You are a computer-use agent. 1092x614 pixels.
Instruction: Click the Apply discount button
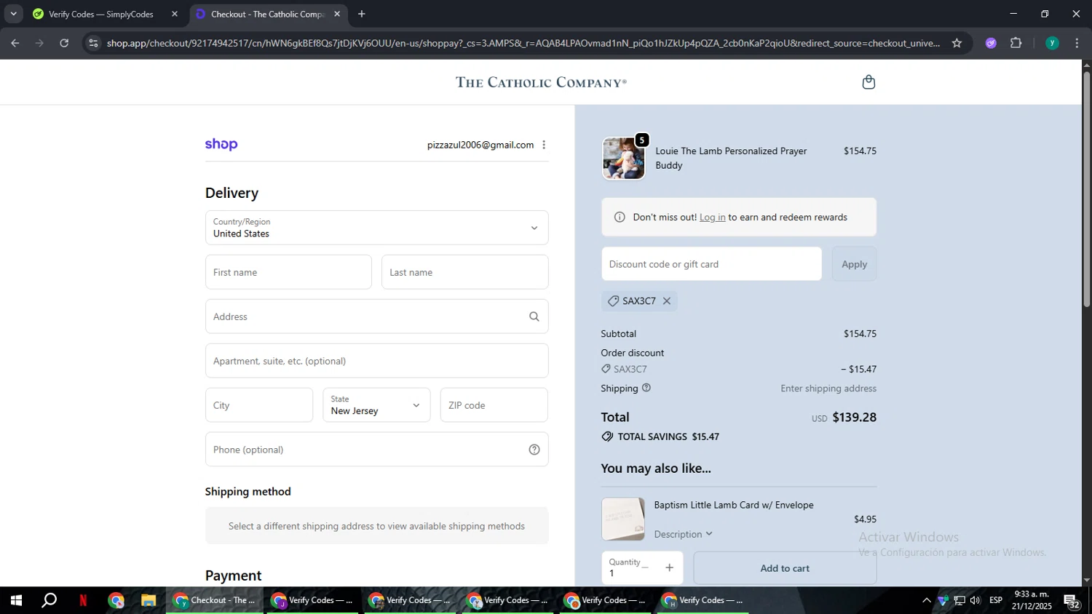(854, 264)
